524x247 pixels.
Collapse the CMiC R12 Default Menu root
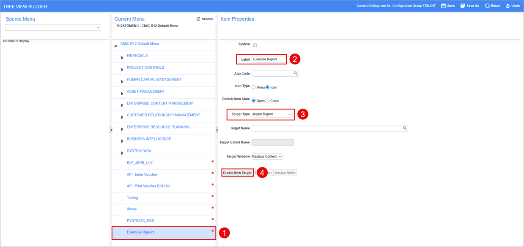coord(115,46)
